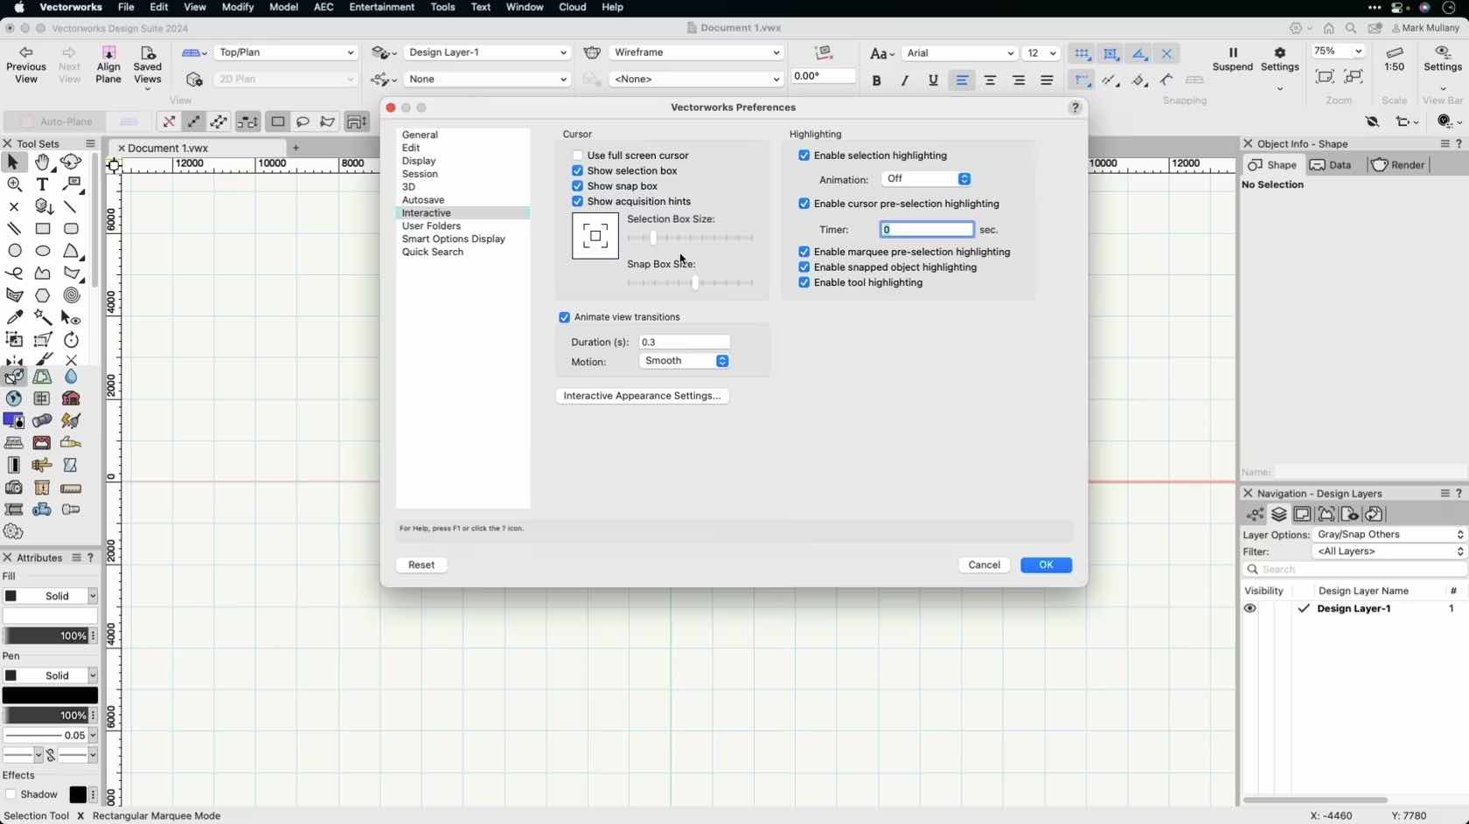Open the Wireframe render mode dropdown
The height and width of the screenshot is (824, 1469).
click(x=696, y=52)
